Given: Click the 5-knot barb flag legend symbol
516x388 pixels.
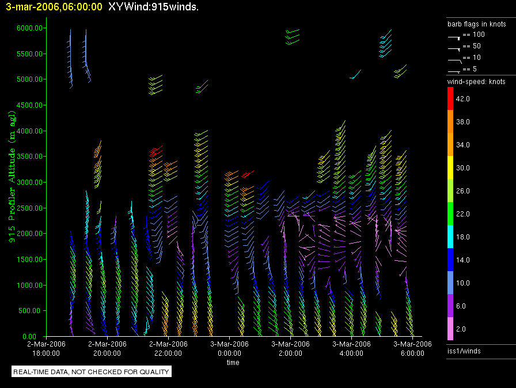Looking at the screenshot, I should (x=454, y=70).
